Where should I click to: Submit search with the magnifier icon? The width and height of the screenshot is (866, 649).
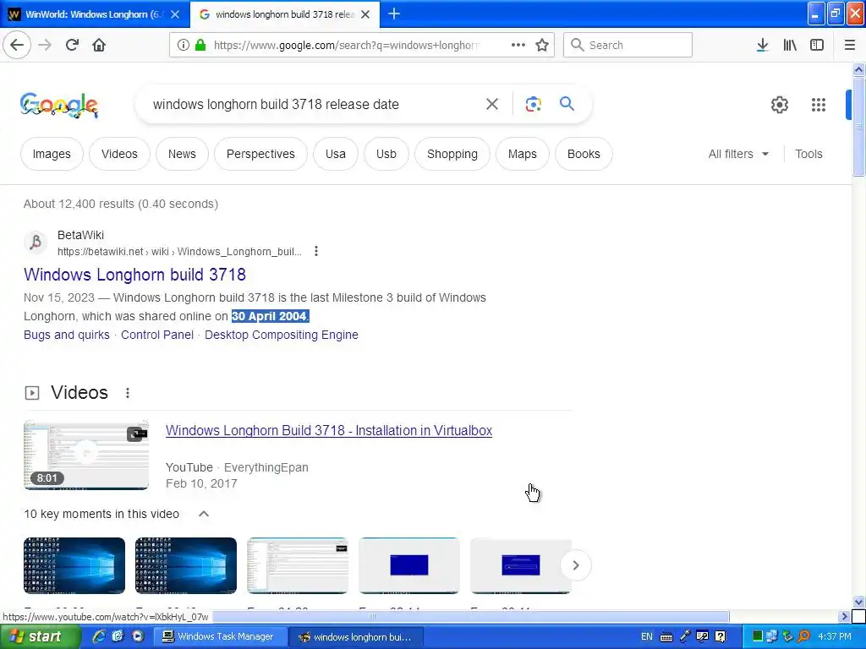pos(567,104)
